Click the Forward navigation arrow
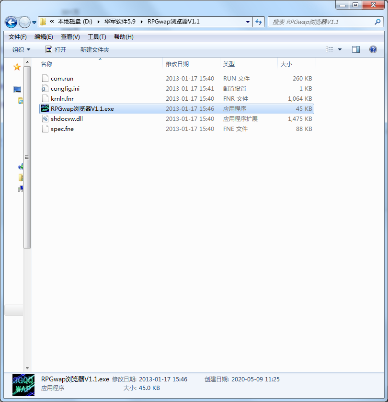388x402 pixels. coord(24,22)
